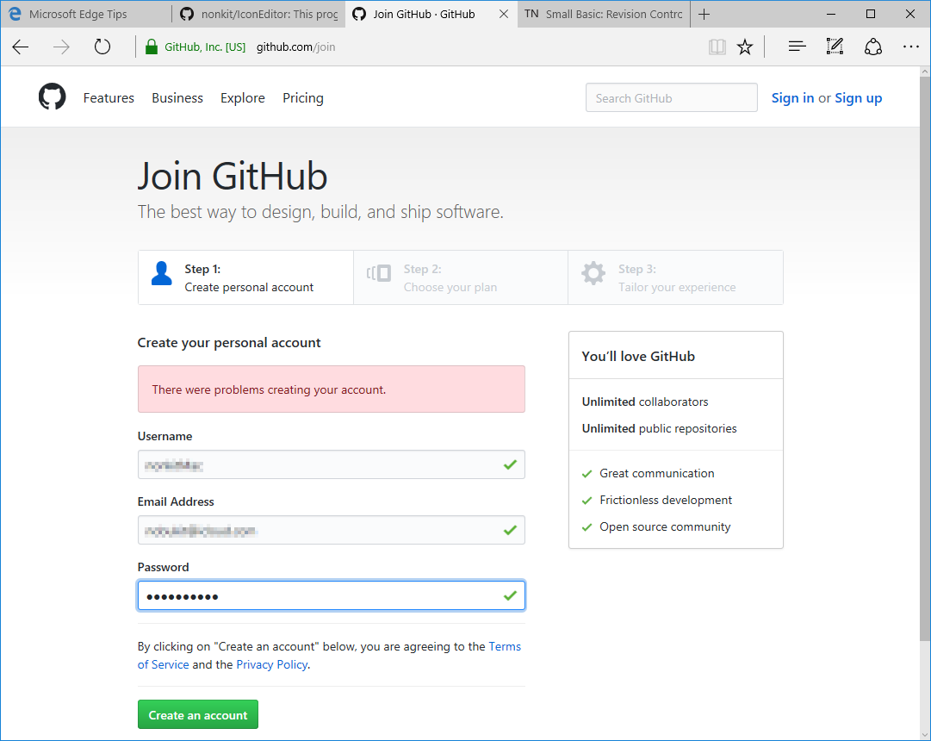Click 'There were problems creating your account.' message
Image resolution: width=931 pixels, height=741 pixels.
[x=269, y=389]
